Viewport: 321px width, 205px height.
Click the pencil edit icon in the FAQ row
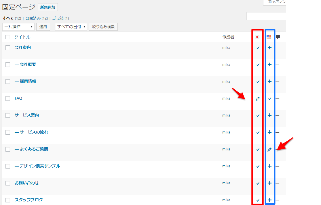click(x=258, y=99)
